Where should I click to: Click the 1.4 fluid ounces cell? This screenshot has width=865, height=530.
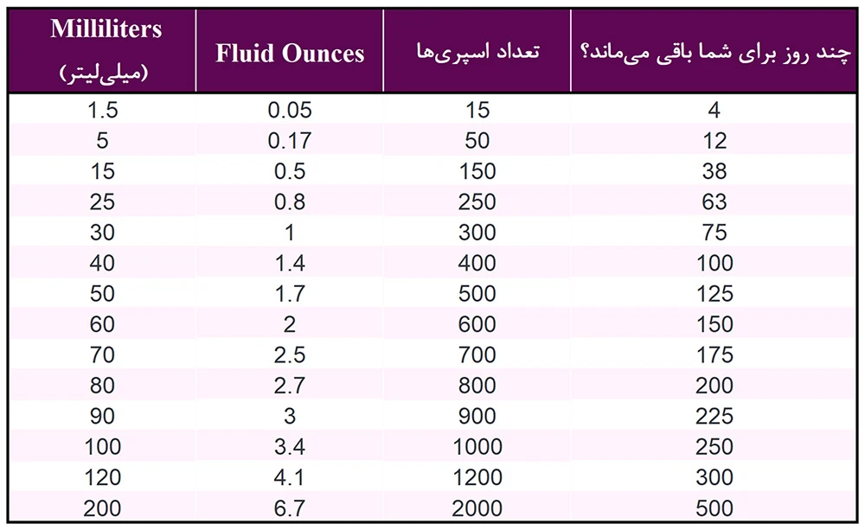point(290,263)
